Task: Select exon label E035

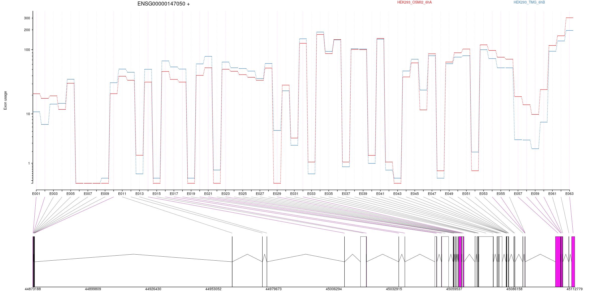Action: (329, 194)
